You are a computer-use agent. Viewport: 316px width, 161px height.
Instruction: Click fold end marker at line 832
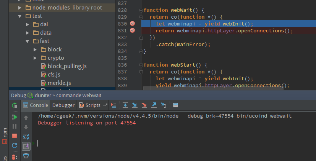point(141,37)
